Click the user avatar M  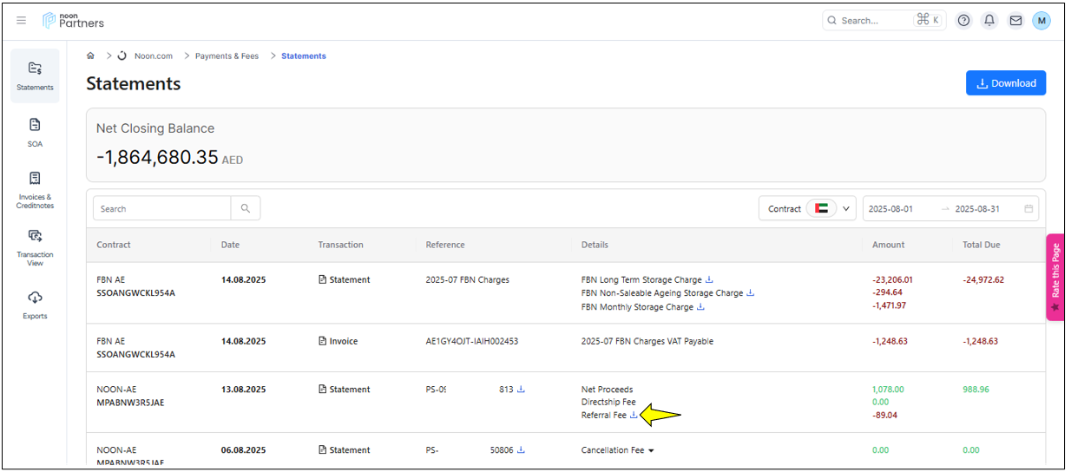[1041, 21]
